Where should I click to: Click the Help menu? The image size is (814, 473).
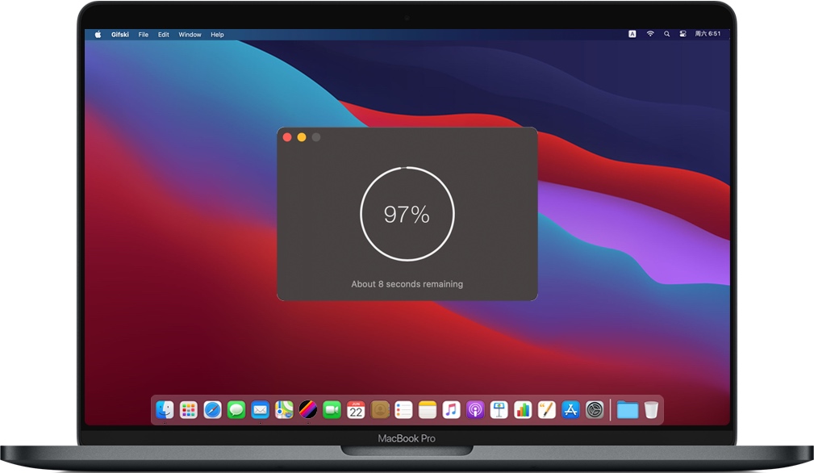(217, 35)
